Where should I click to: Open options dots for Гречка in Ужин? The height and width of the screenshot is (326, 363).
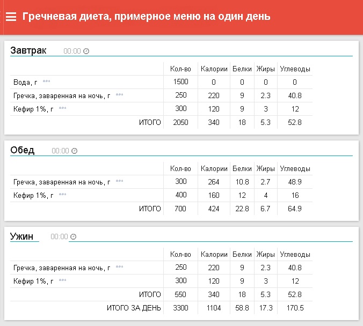point(119,267)
